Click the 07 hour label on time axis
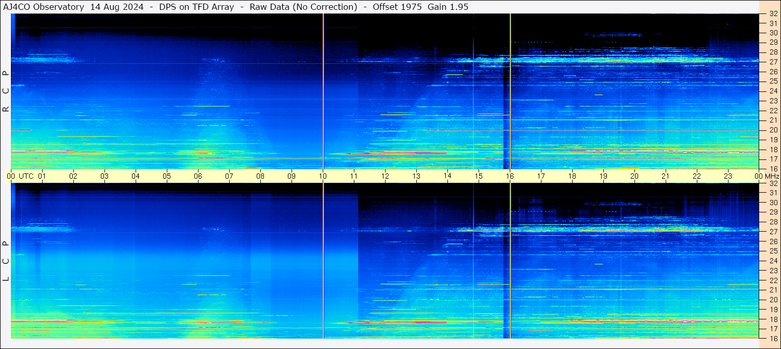Viewport: 781px width, 349px height. click(x=229, y=176)
